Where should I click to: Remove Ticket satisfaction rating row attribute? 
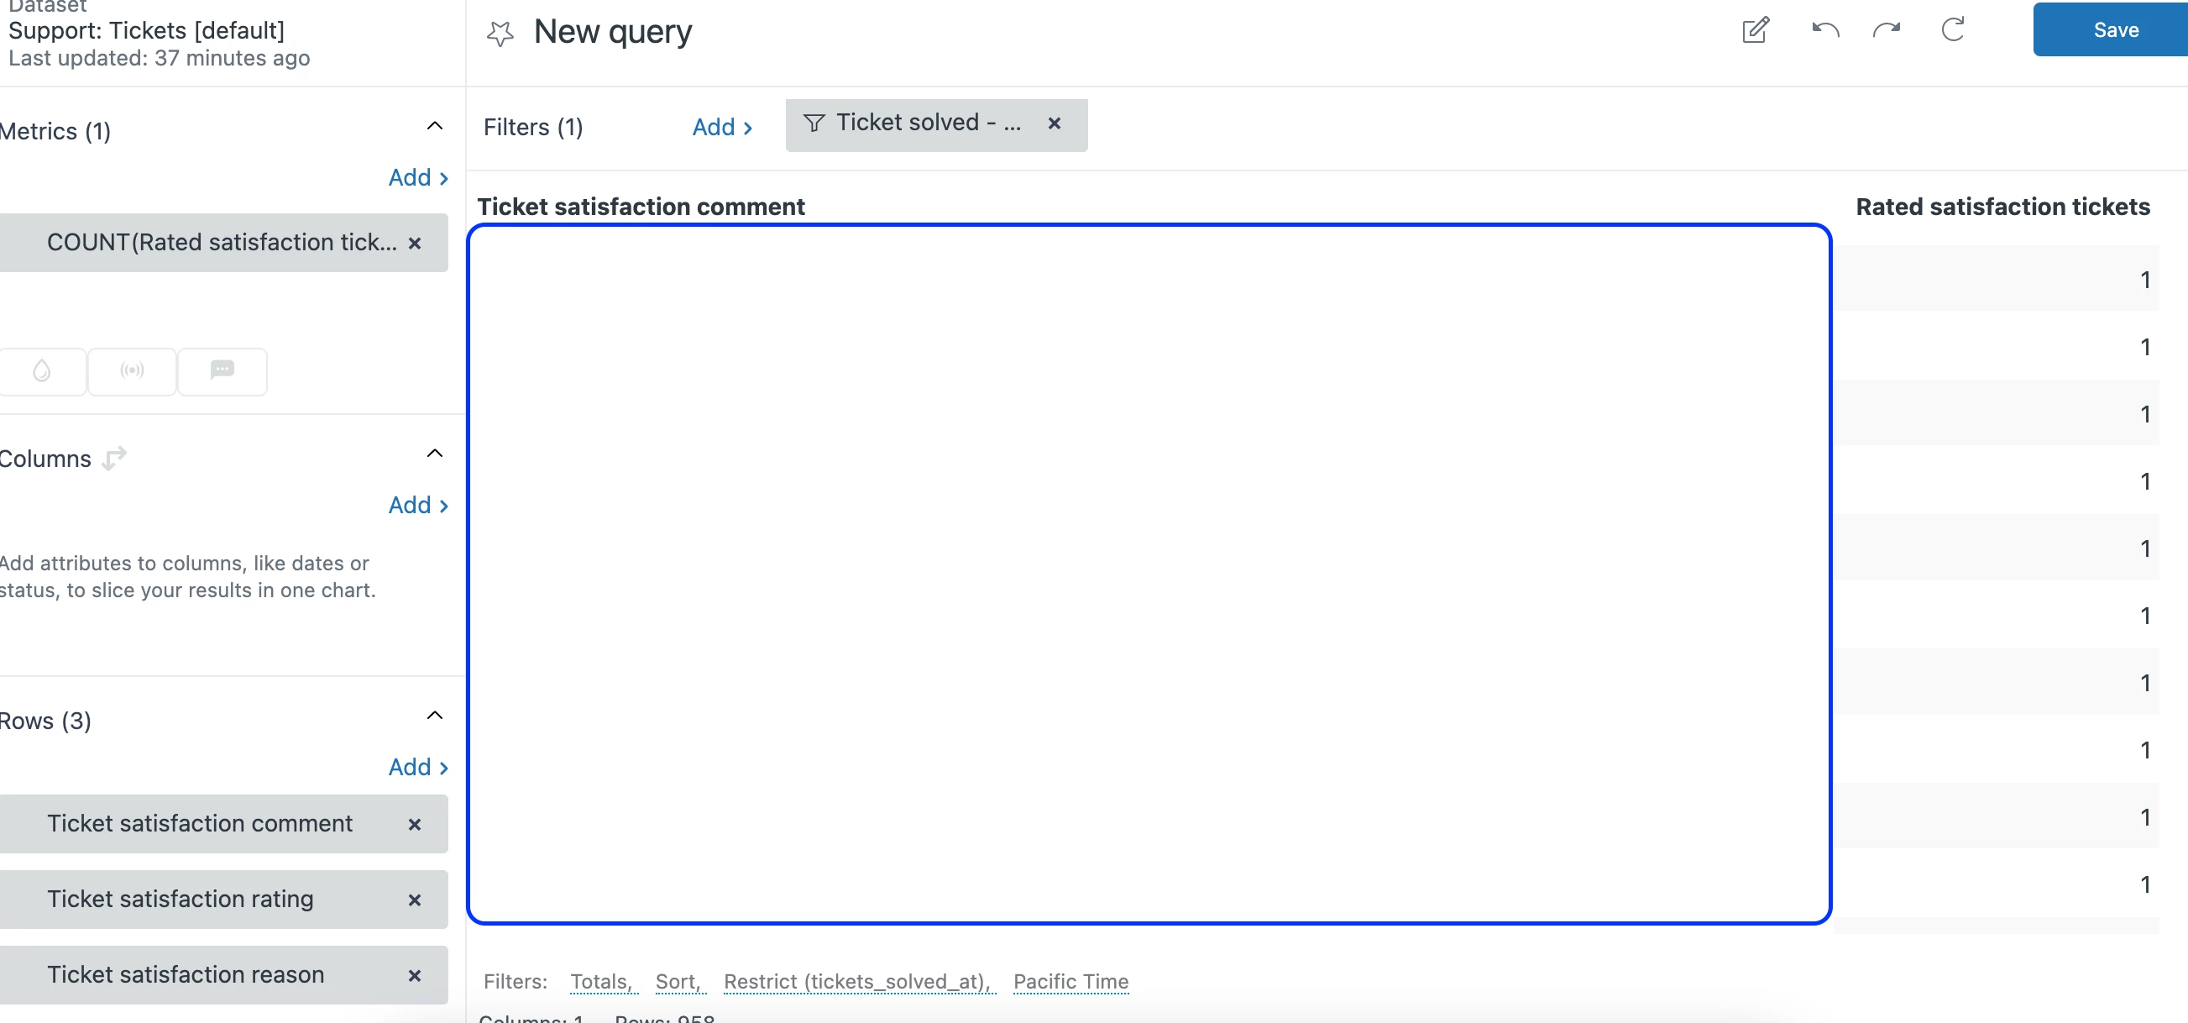[415, 900]
